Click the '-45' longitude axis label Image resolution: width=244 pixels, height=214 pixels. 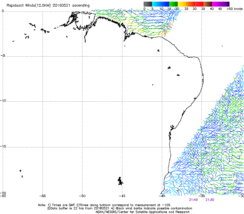click(x=122, y=196)
